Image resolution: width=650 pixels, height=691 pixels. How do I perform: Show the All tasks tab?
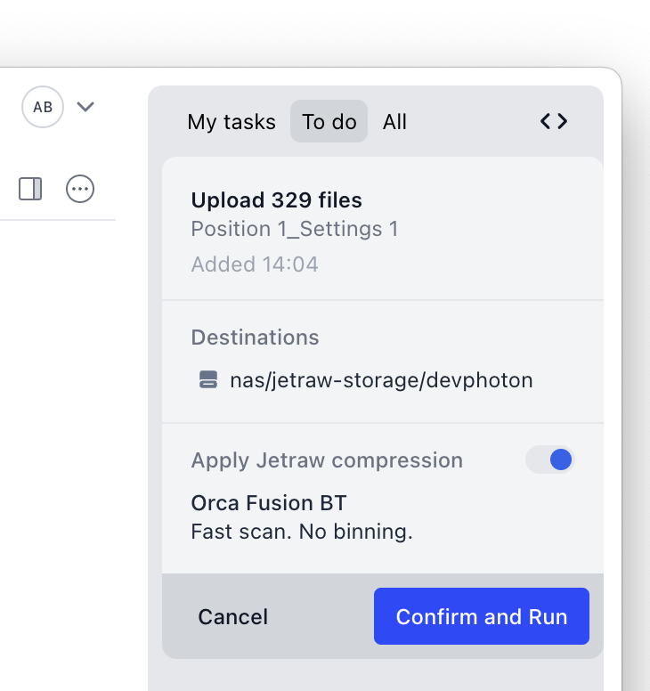pyautogui.click(x=394, y=122)
